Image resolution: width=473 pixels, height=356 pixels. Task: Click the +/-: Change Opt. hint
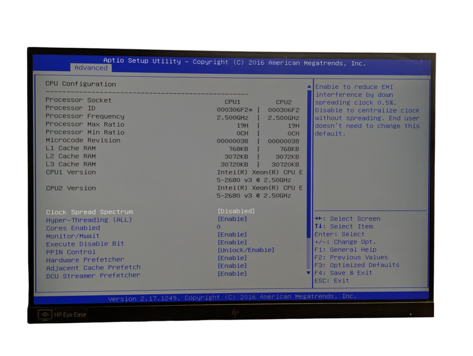click(345, 242)
